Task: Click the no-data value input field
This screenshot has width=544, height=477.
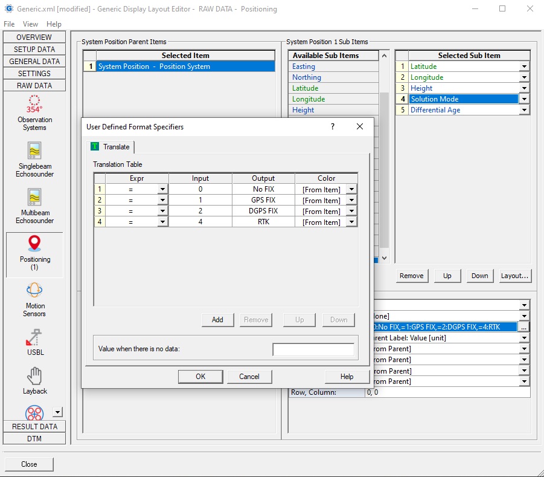Action: tap(313, 349)
